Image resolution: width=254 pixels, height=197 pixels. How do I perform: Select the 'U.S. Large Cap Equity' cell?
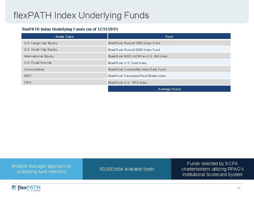64,43
